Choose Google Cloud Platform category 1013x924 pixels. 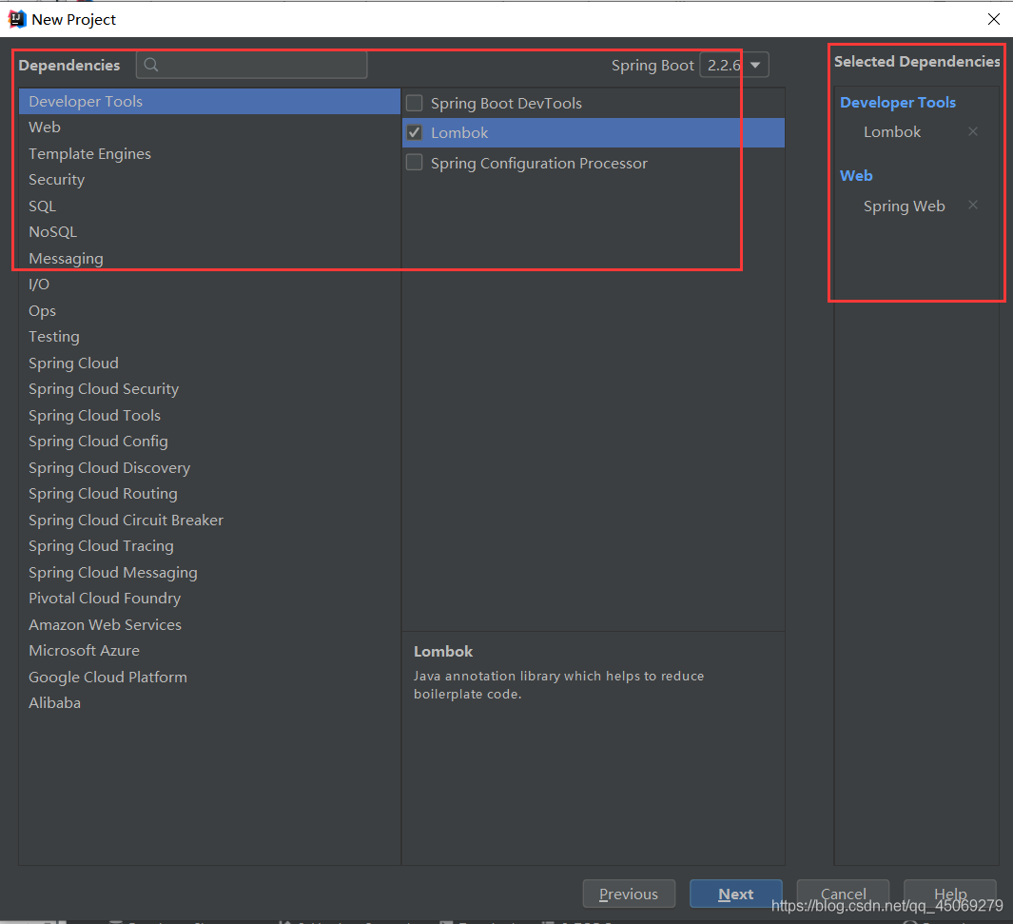[x=210, y=678]
